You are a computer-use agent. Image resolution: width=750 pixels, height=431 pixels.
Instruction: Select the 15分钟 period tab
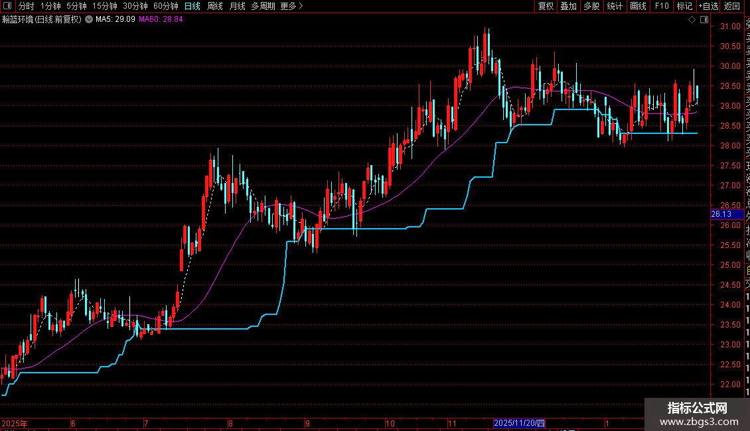pos(105,6)
